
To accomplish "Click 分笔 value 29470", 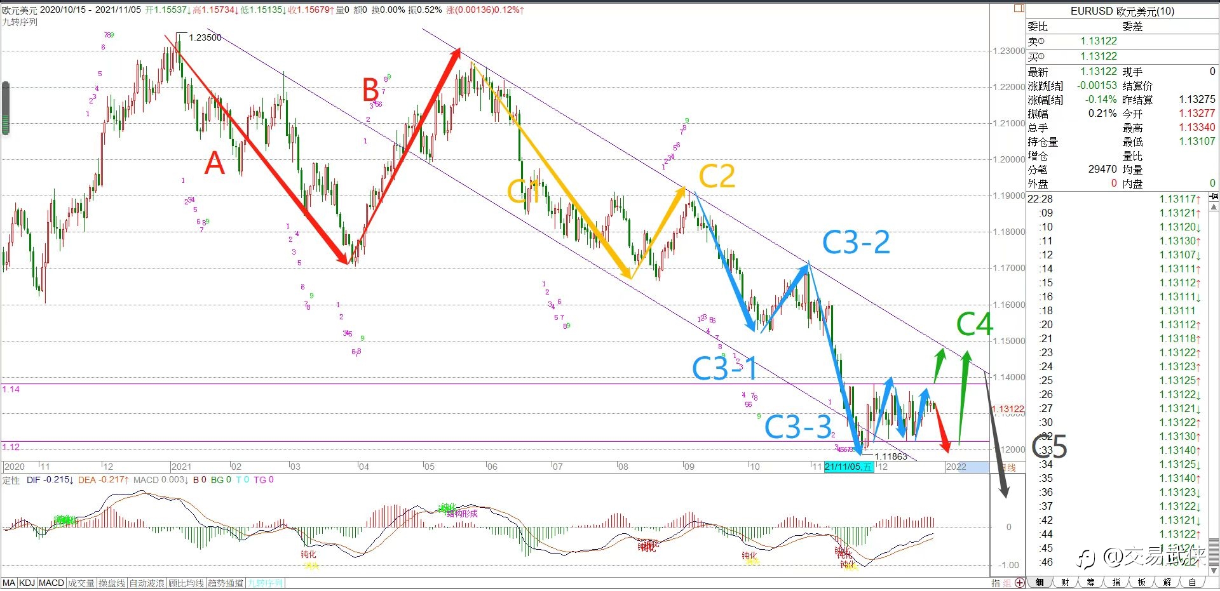I will [1102, 169].
